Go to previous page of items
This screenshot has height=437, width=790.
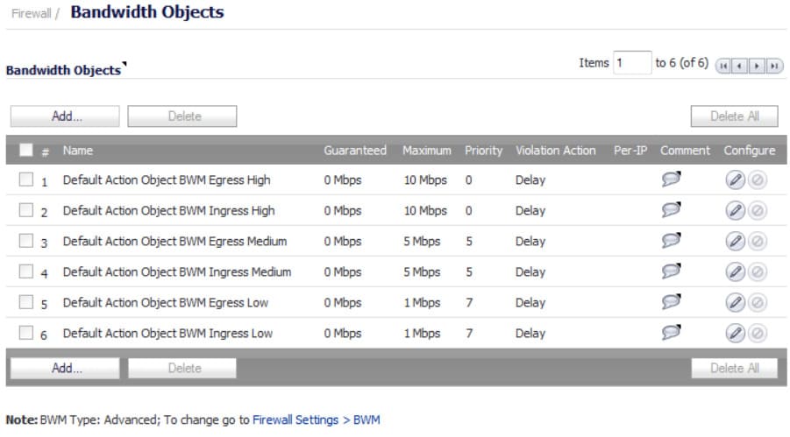point(740,66)
